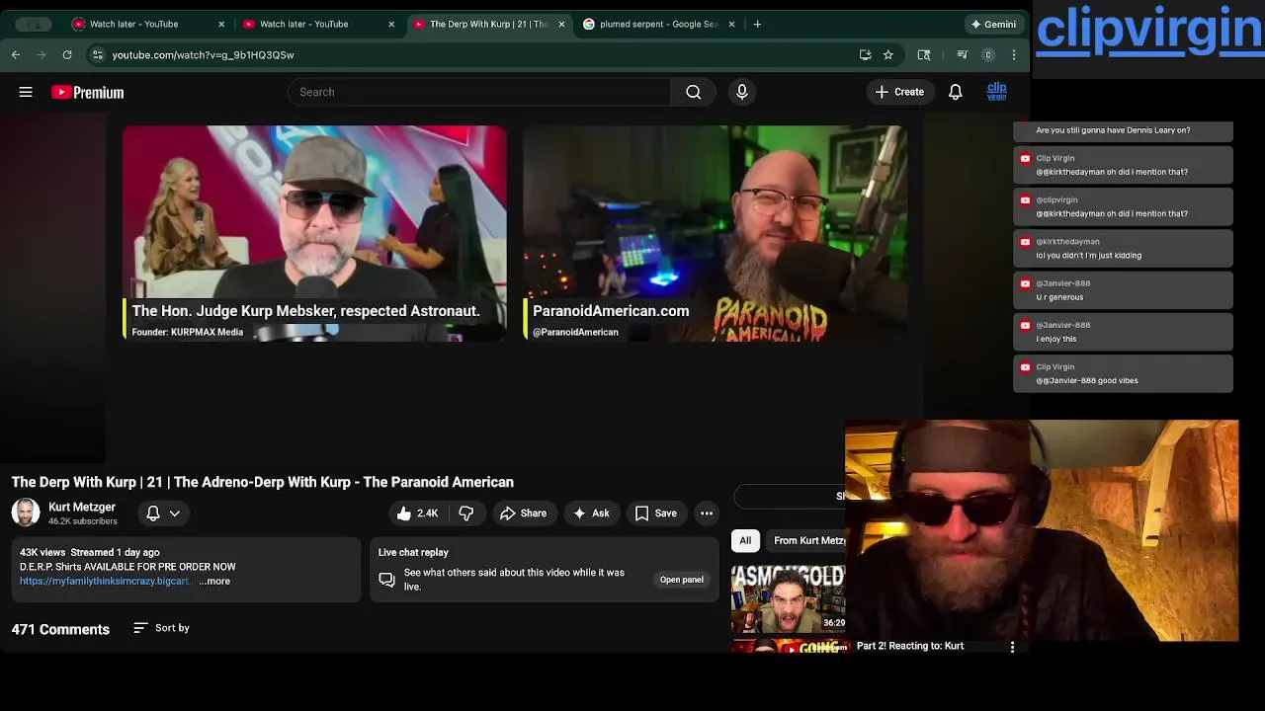The height and width of the screenshot is (711, 1265).
Task: Click the 471 Comments heading
Action: coord(60,629)
